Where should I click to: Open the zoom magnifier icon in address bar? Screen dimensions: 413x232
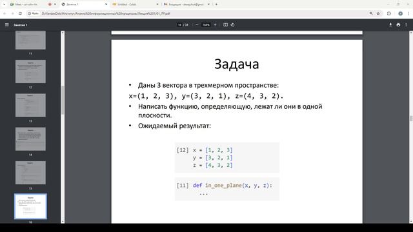click(371, 14)
